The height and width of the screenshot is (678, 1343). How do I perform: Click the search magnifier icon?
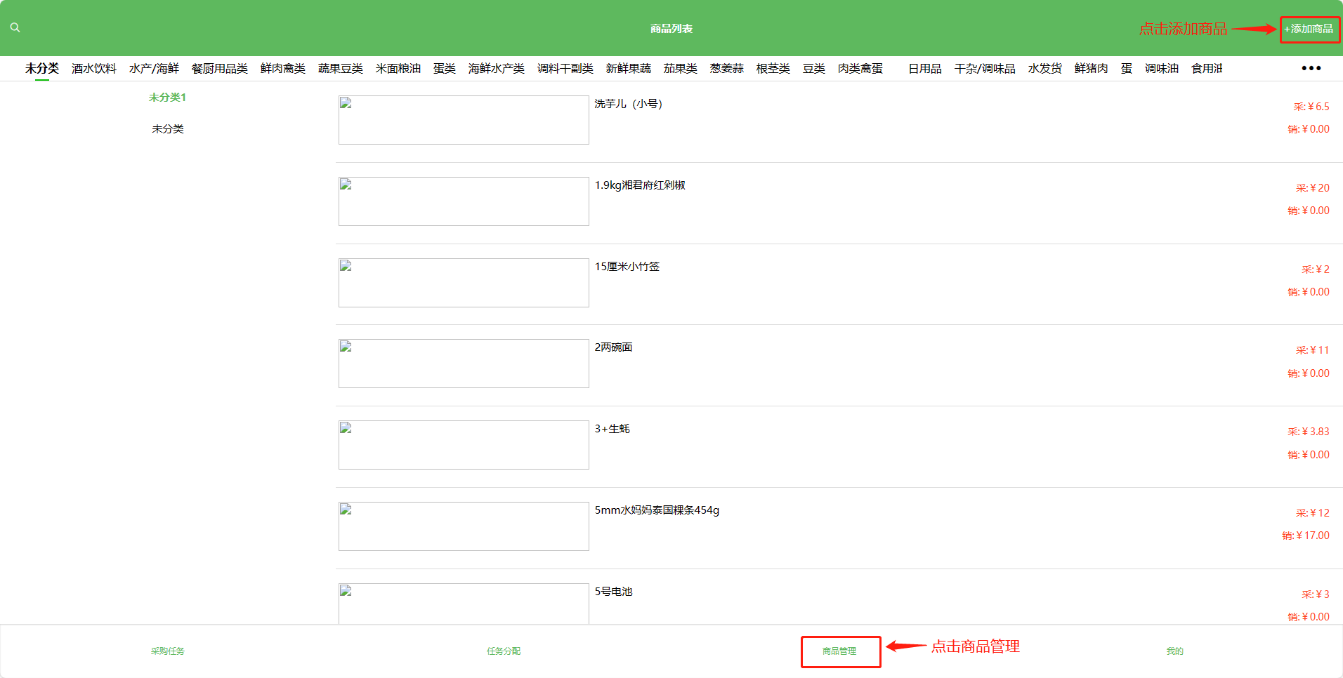pyautogui.click(x=15, y=28)
